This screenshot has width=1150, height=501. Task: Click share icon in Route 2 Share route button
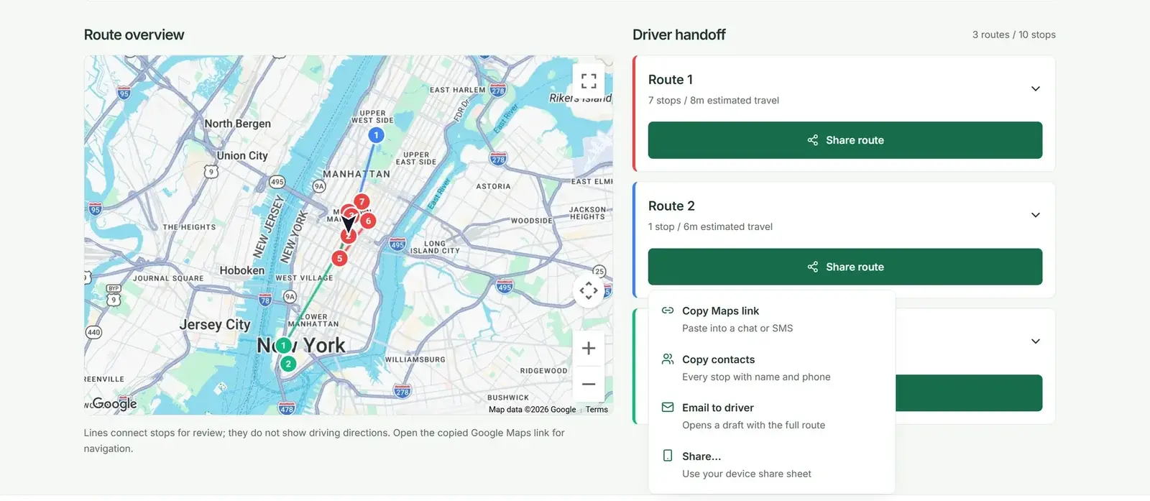click(x=813, y=267)
